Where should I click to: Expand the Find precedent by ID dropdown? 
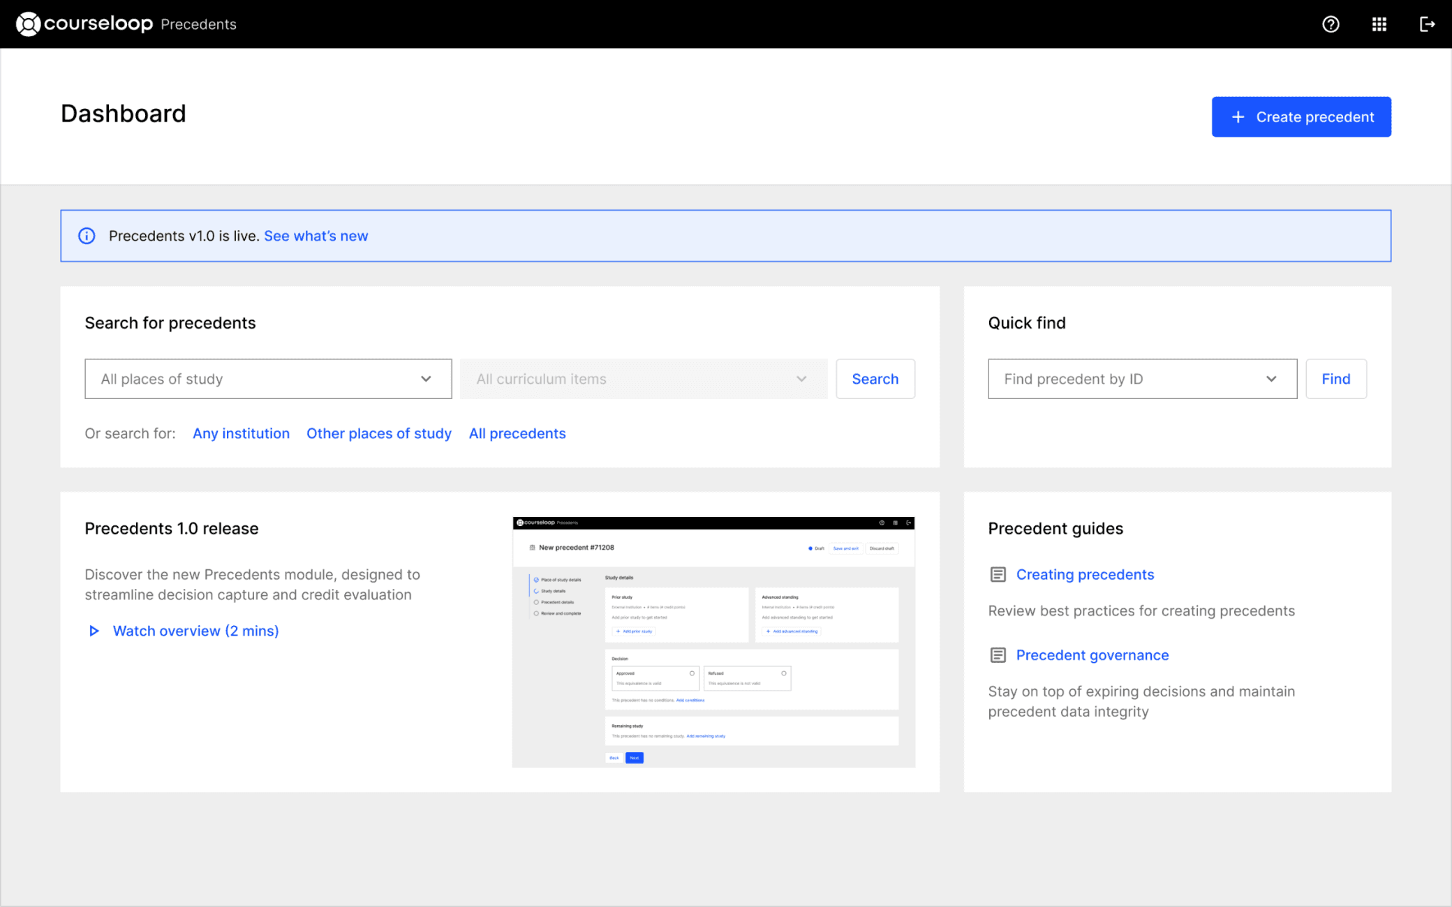coord(1142,379)
